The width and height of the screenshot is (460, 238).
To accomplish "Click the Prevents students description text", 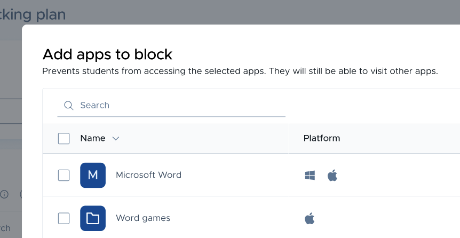I will pos(240,72).
